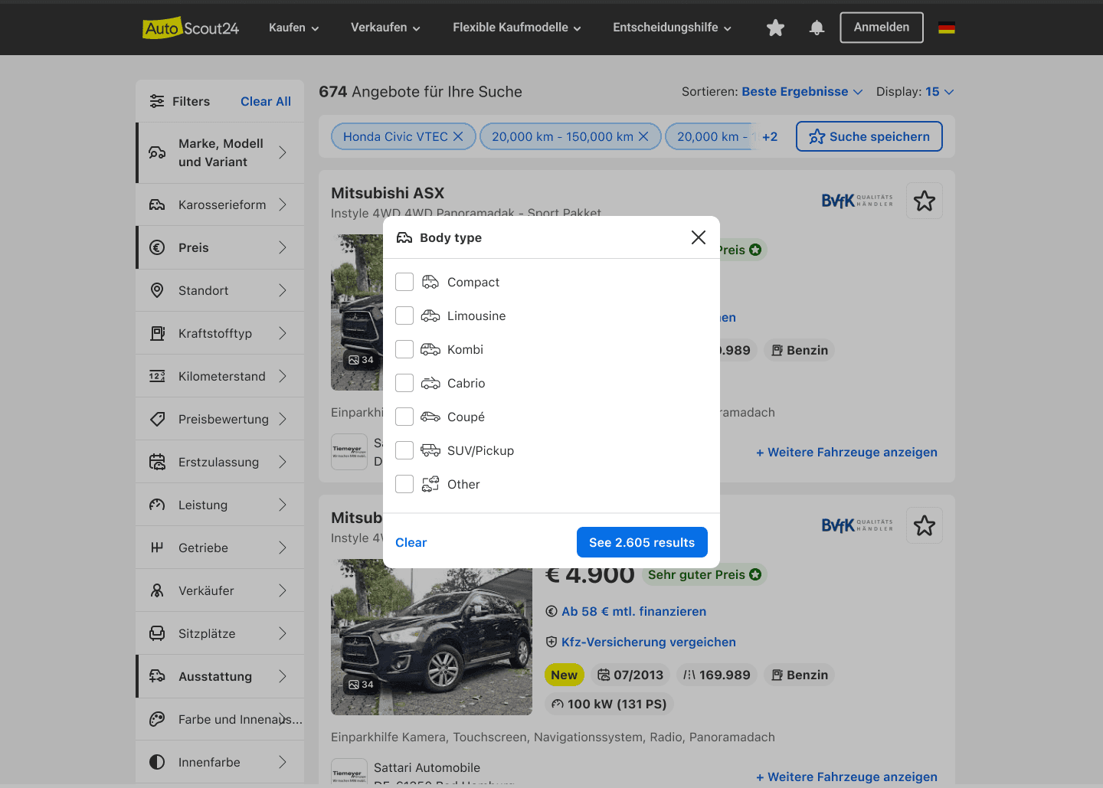Click the AutoScout24 logo
The height and width of the screenshot is (788, 1103).
[x=190, y=28]
